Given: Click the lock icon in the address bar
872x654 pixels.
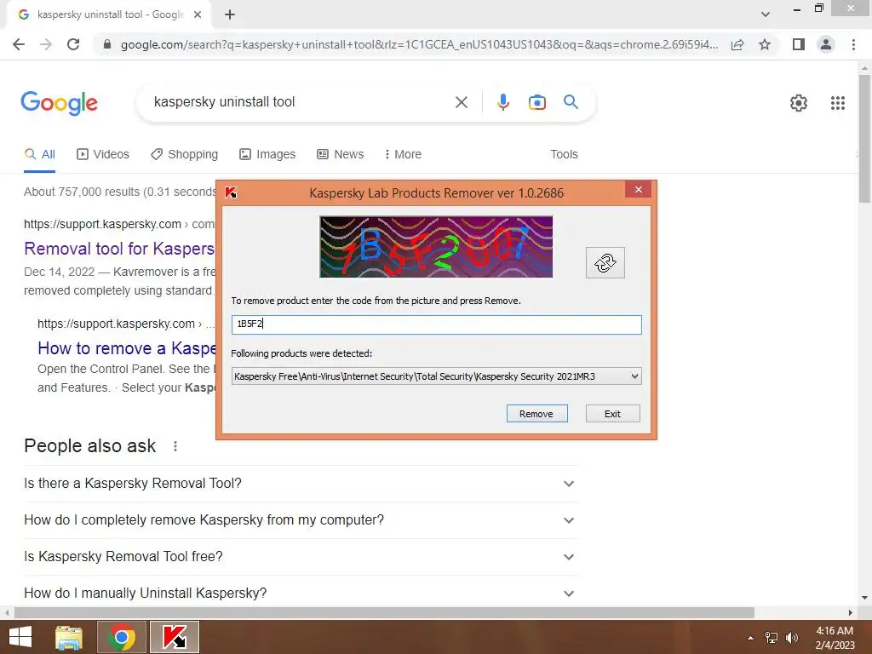Looking at the screenshot, I should pos(107,44).
